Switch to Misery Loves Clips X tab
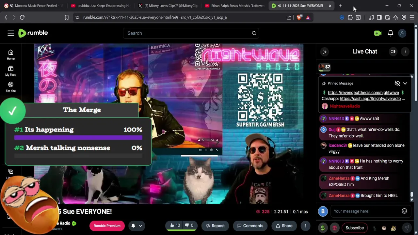The height and width of the screenshot is (235, 418). click(x=168, y=6)
